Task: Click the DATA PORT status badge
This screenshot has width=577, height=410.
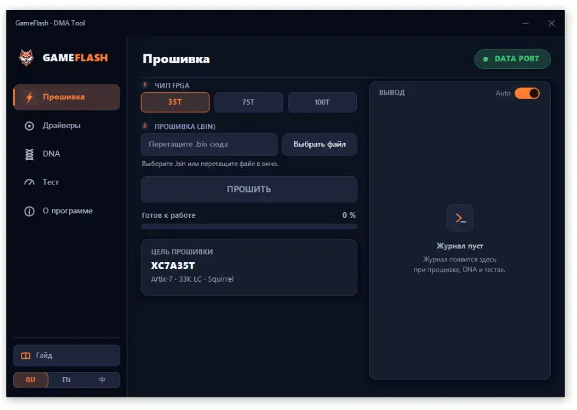Action: click(x=512, y=59)
